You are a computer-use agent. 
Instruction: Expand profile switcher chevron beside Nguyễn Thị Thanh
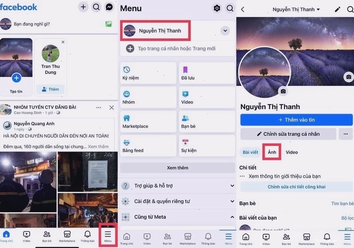point(225,31)
